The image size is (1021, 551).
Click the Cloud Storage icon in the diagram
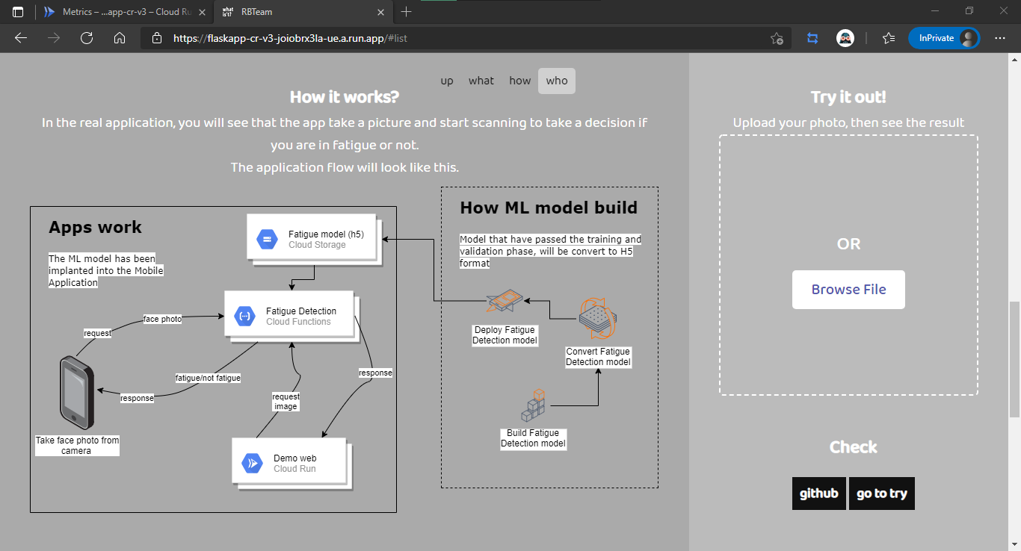(267, 239)
